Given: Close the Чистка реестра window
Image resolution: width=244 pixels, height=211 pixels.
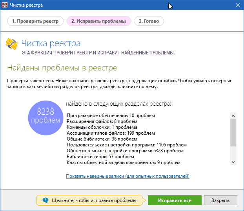Looking at the screenshot, I should click(x=237, y=5).
